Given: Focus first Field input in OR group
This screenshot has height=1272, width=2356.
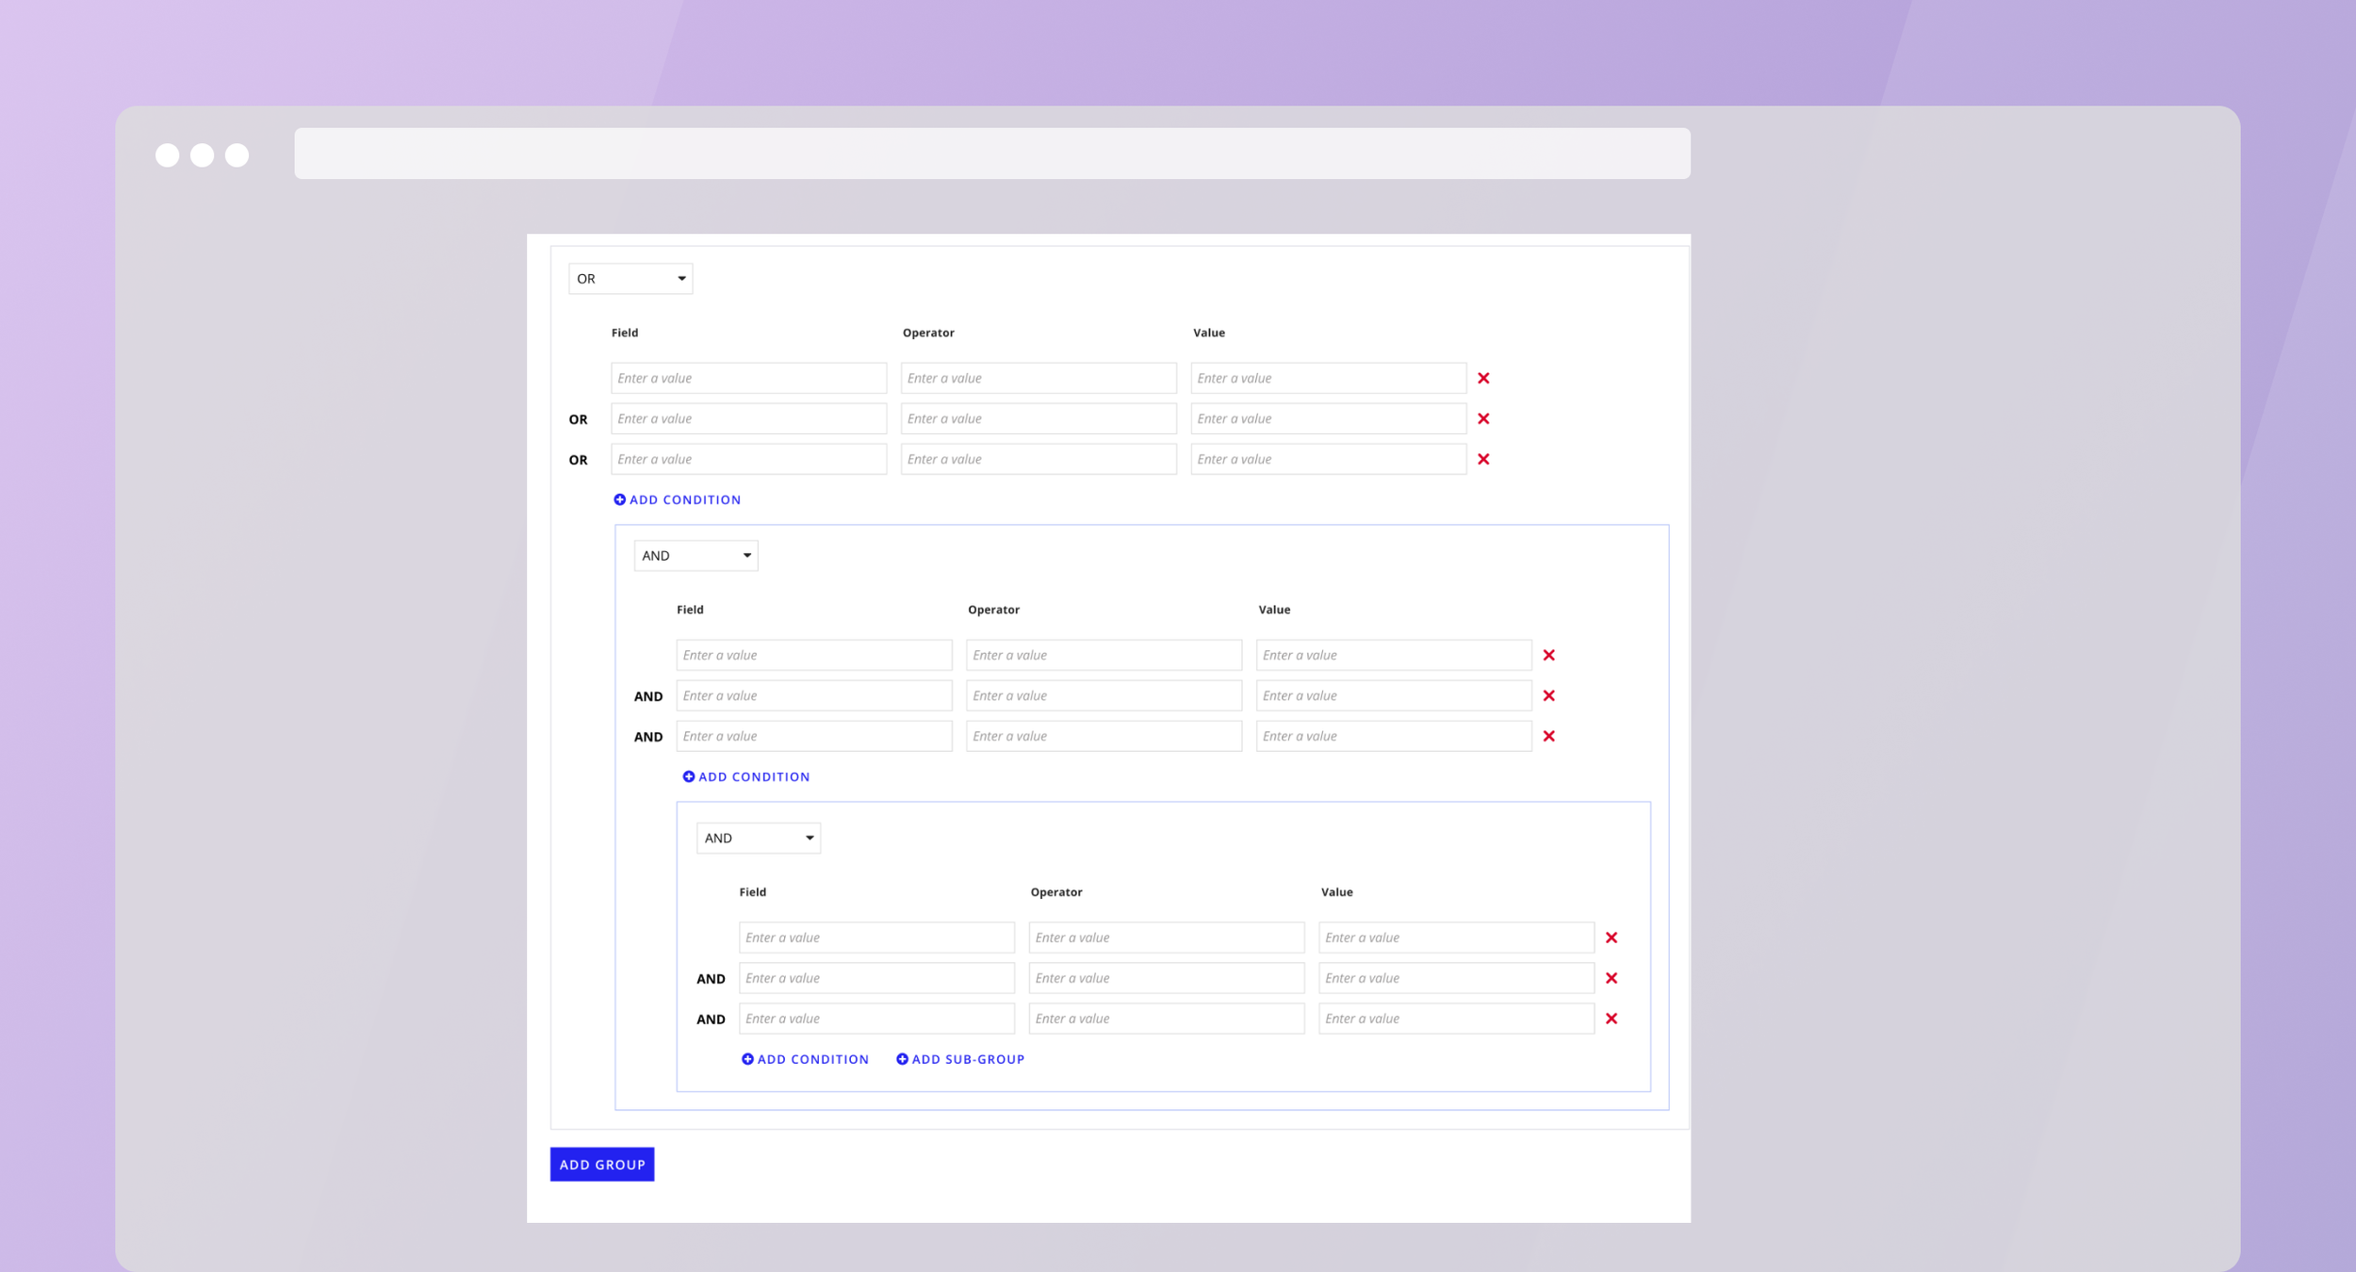Looking at the screenshot, I should pyautogui.click(x=748, y=378).
